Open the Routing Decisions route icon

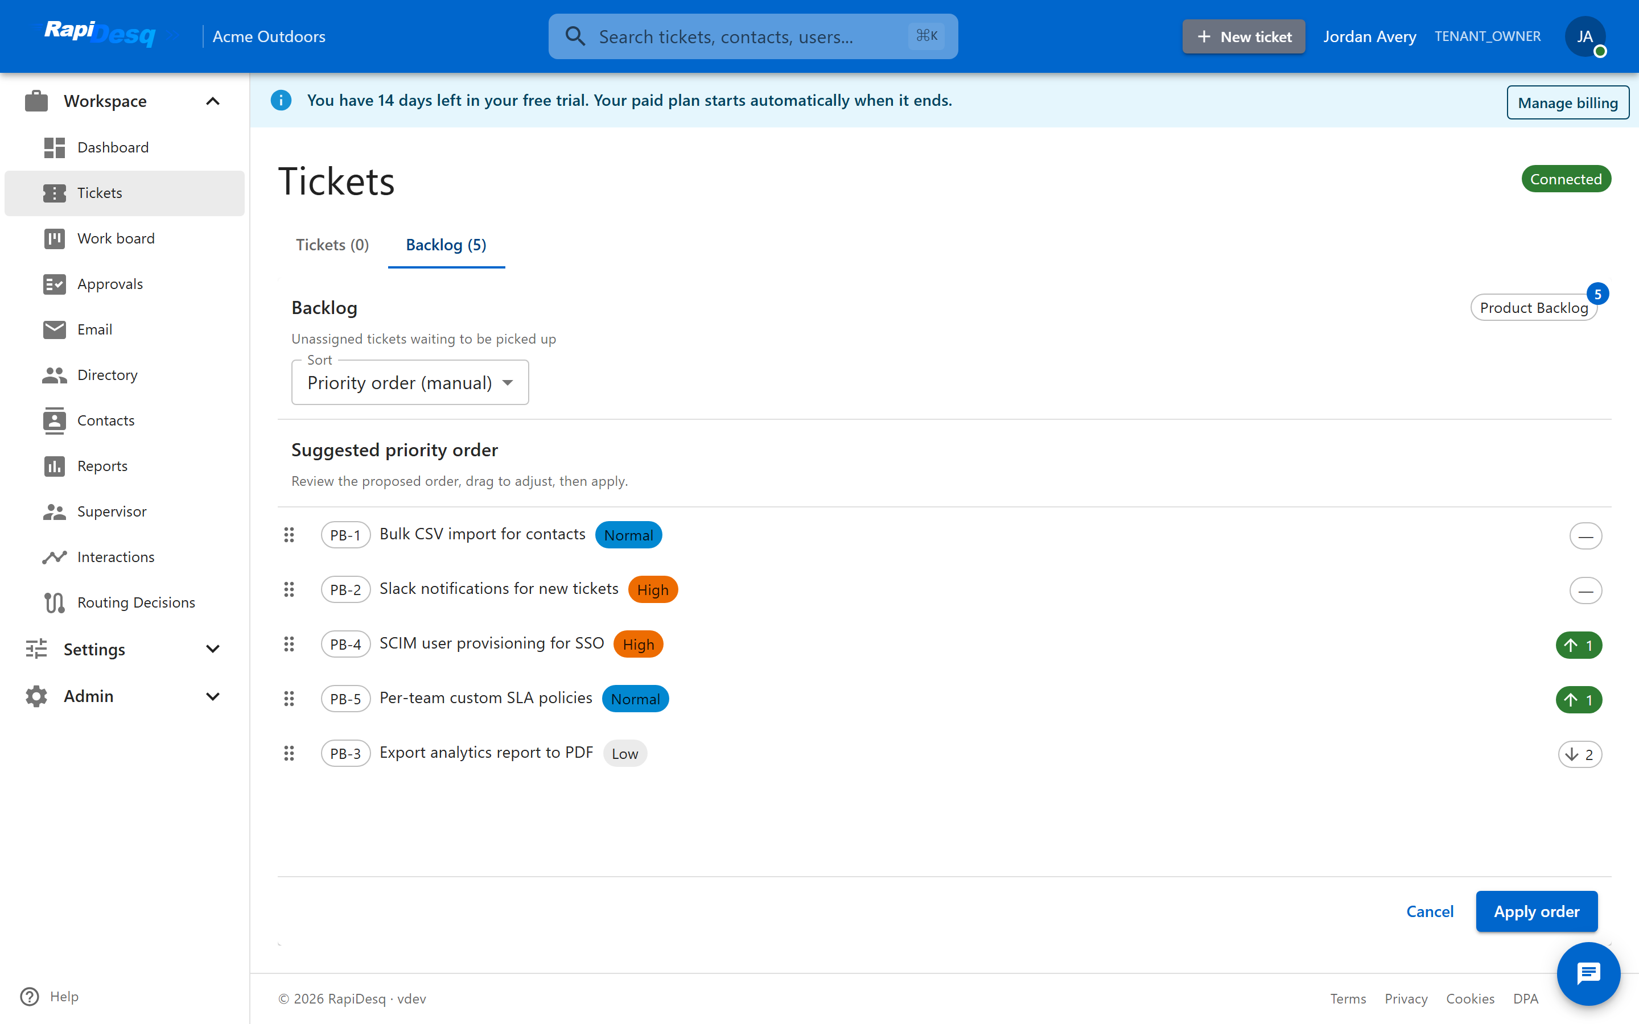coord(54,603)
